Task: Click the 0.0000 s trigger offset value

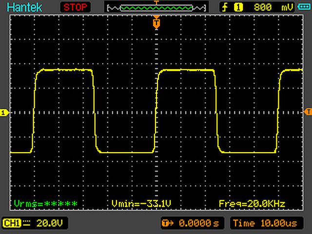Action: click(x=198, y=223)
